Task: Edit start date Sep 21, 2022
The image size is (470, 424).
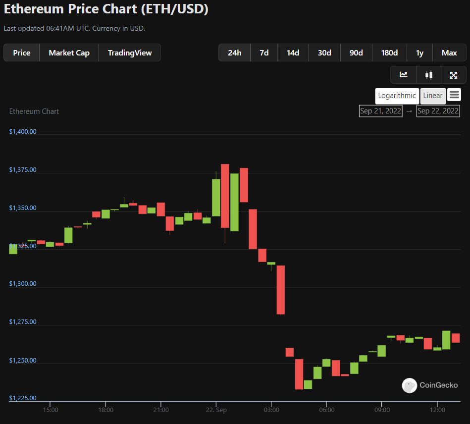Action: (x=381, y=111)
